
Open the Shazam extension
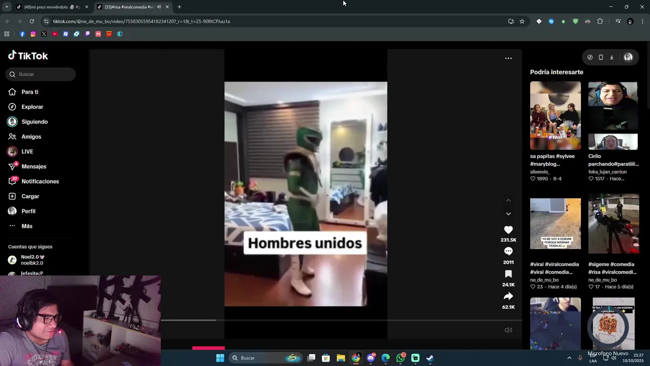(x=551, y=21)
